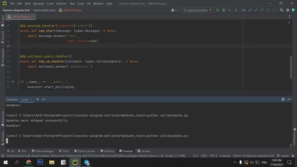Hide the terminal panel with minus button
297x167 pixels.
point(289,99)
